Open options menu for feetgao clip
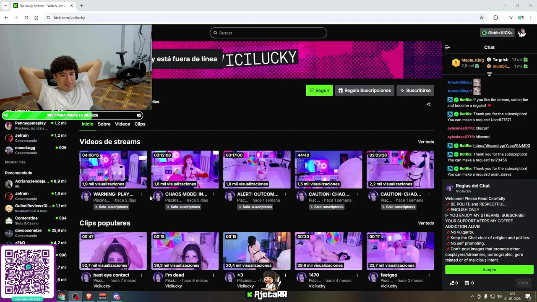Screen dimensions: 537x302 click(429, 275)
